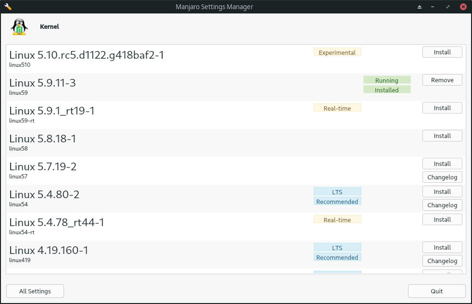Screen dimensions: 472x304
Task: Select the Linux 5.8.18-1 kernel title
Action: (42, 139)
